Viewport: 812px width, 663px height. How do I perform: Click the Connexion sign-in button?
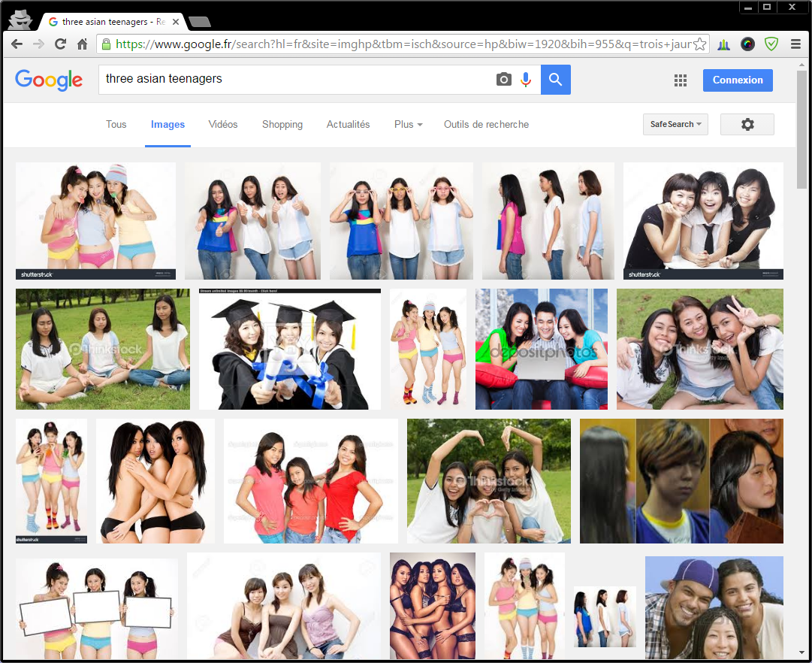737,80
